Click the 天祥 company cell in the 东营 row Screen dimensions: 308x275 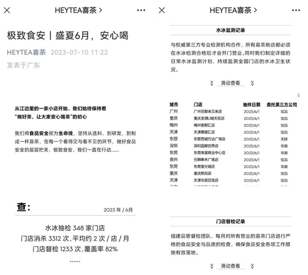tap(284, 139)
